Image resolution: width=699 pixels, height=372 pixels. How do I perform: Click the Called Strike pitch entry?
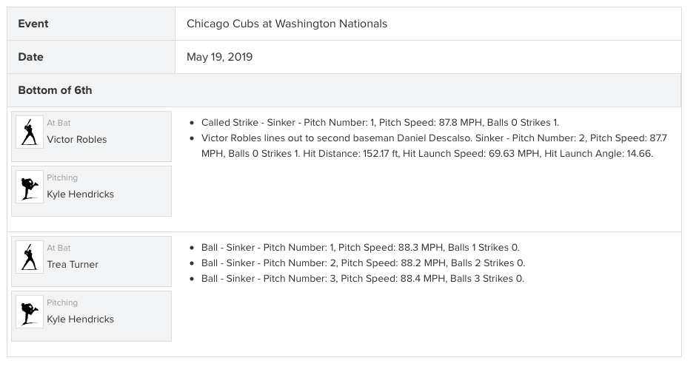point(380,123)
